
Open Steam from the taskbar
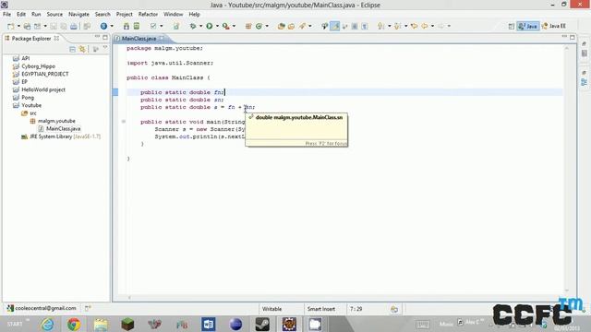tap(262, 324)
